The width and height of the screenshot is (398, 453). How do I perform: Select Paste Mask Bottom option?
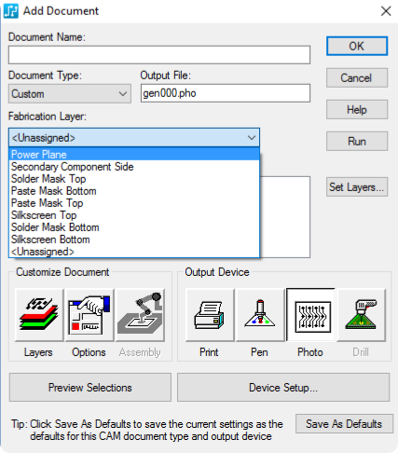tap(134, 191)
